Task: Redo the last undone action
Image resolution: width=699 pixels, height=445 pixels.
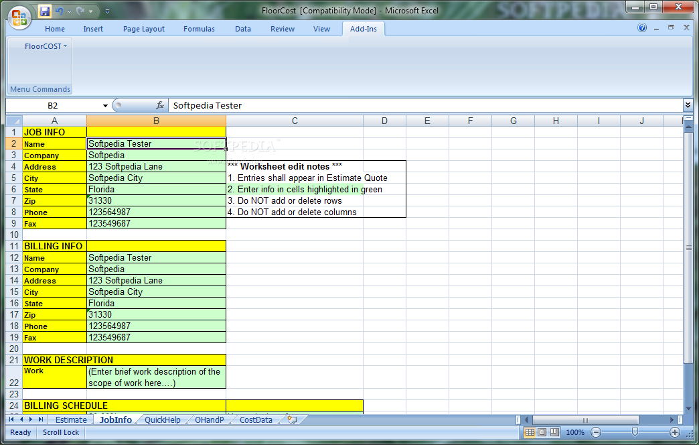Action: 81,11
